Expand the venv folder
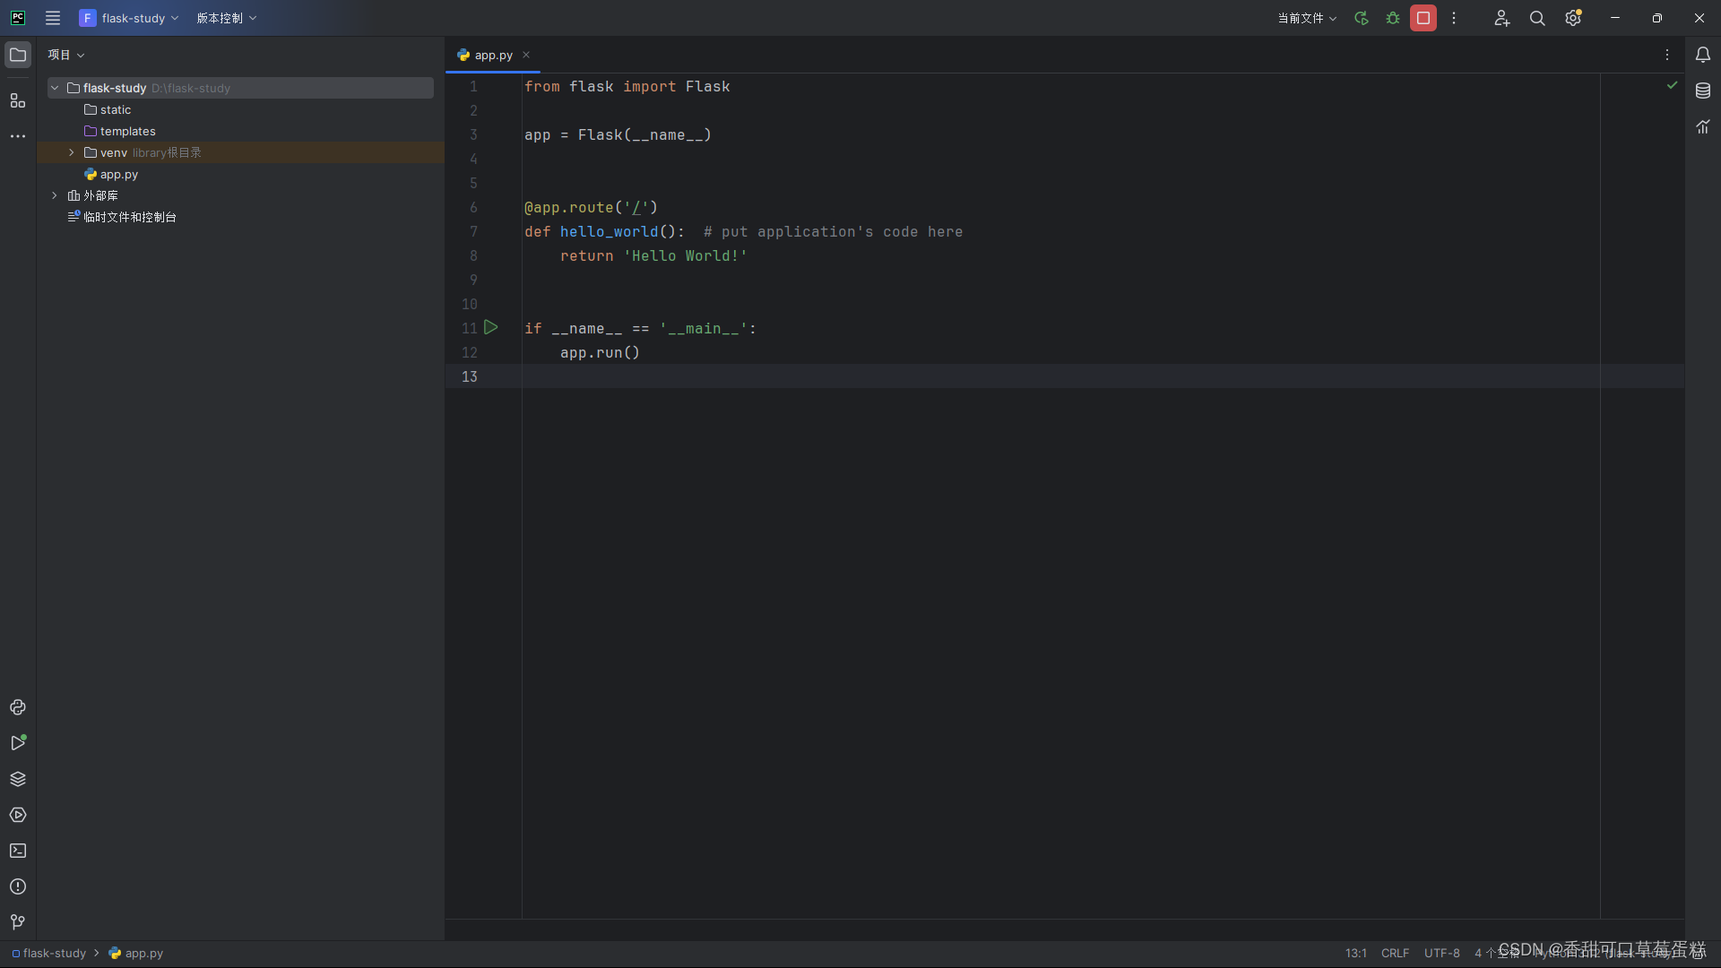 (x=72, y=152)
